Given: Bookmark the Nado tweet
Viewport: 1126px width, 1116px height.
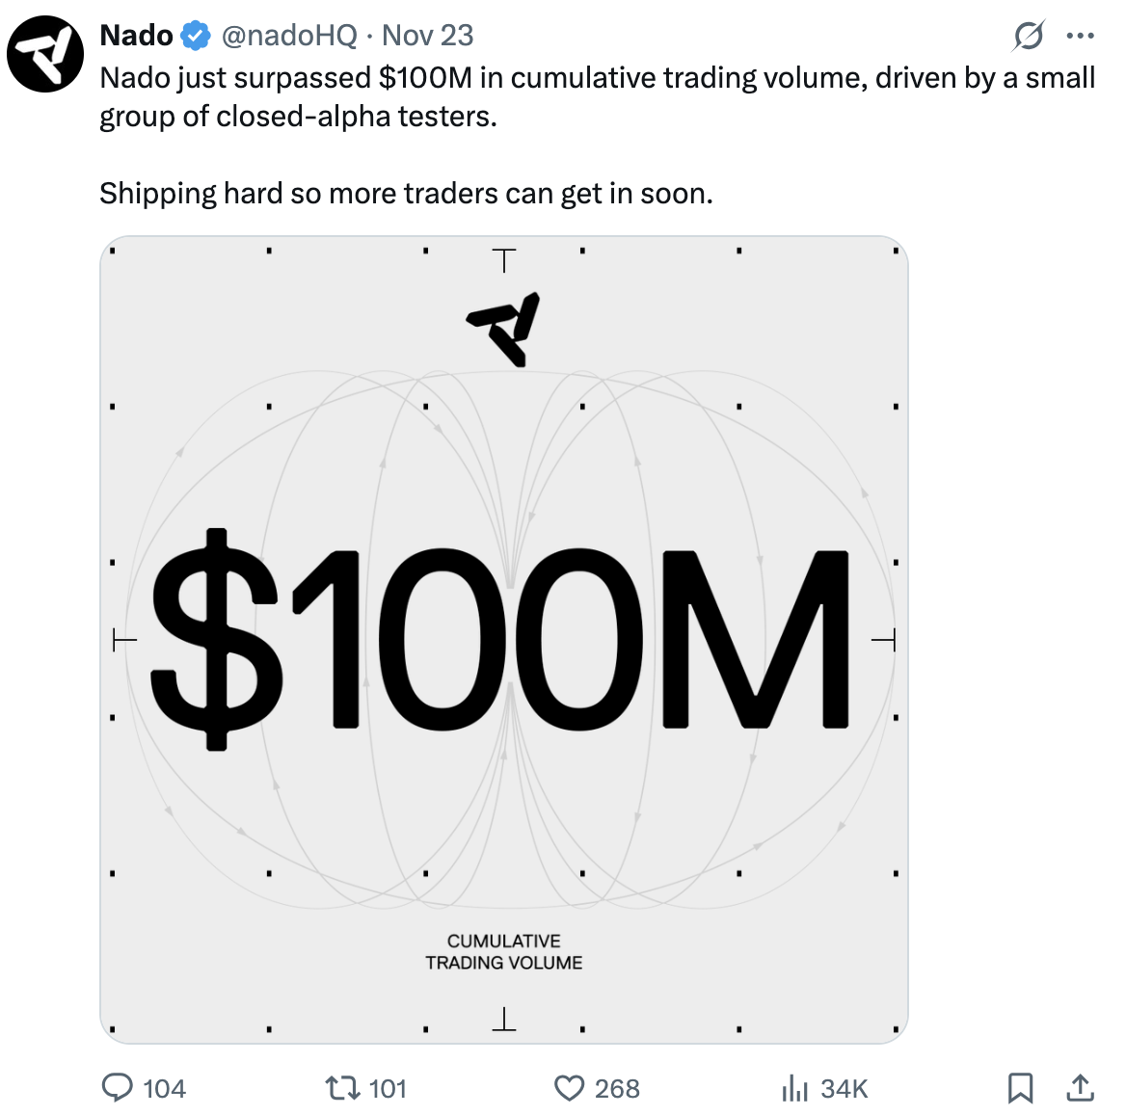Looking at the screenshot, I should tap(1021, 1088).
